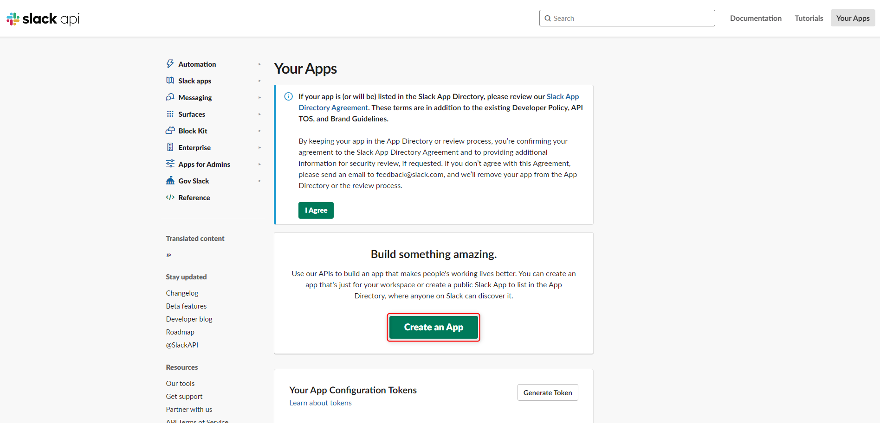Click the Surfaces grid icon
Viewport: 880px width, 423px height.
(x=170, y=114)
